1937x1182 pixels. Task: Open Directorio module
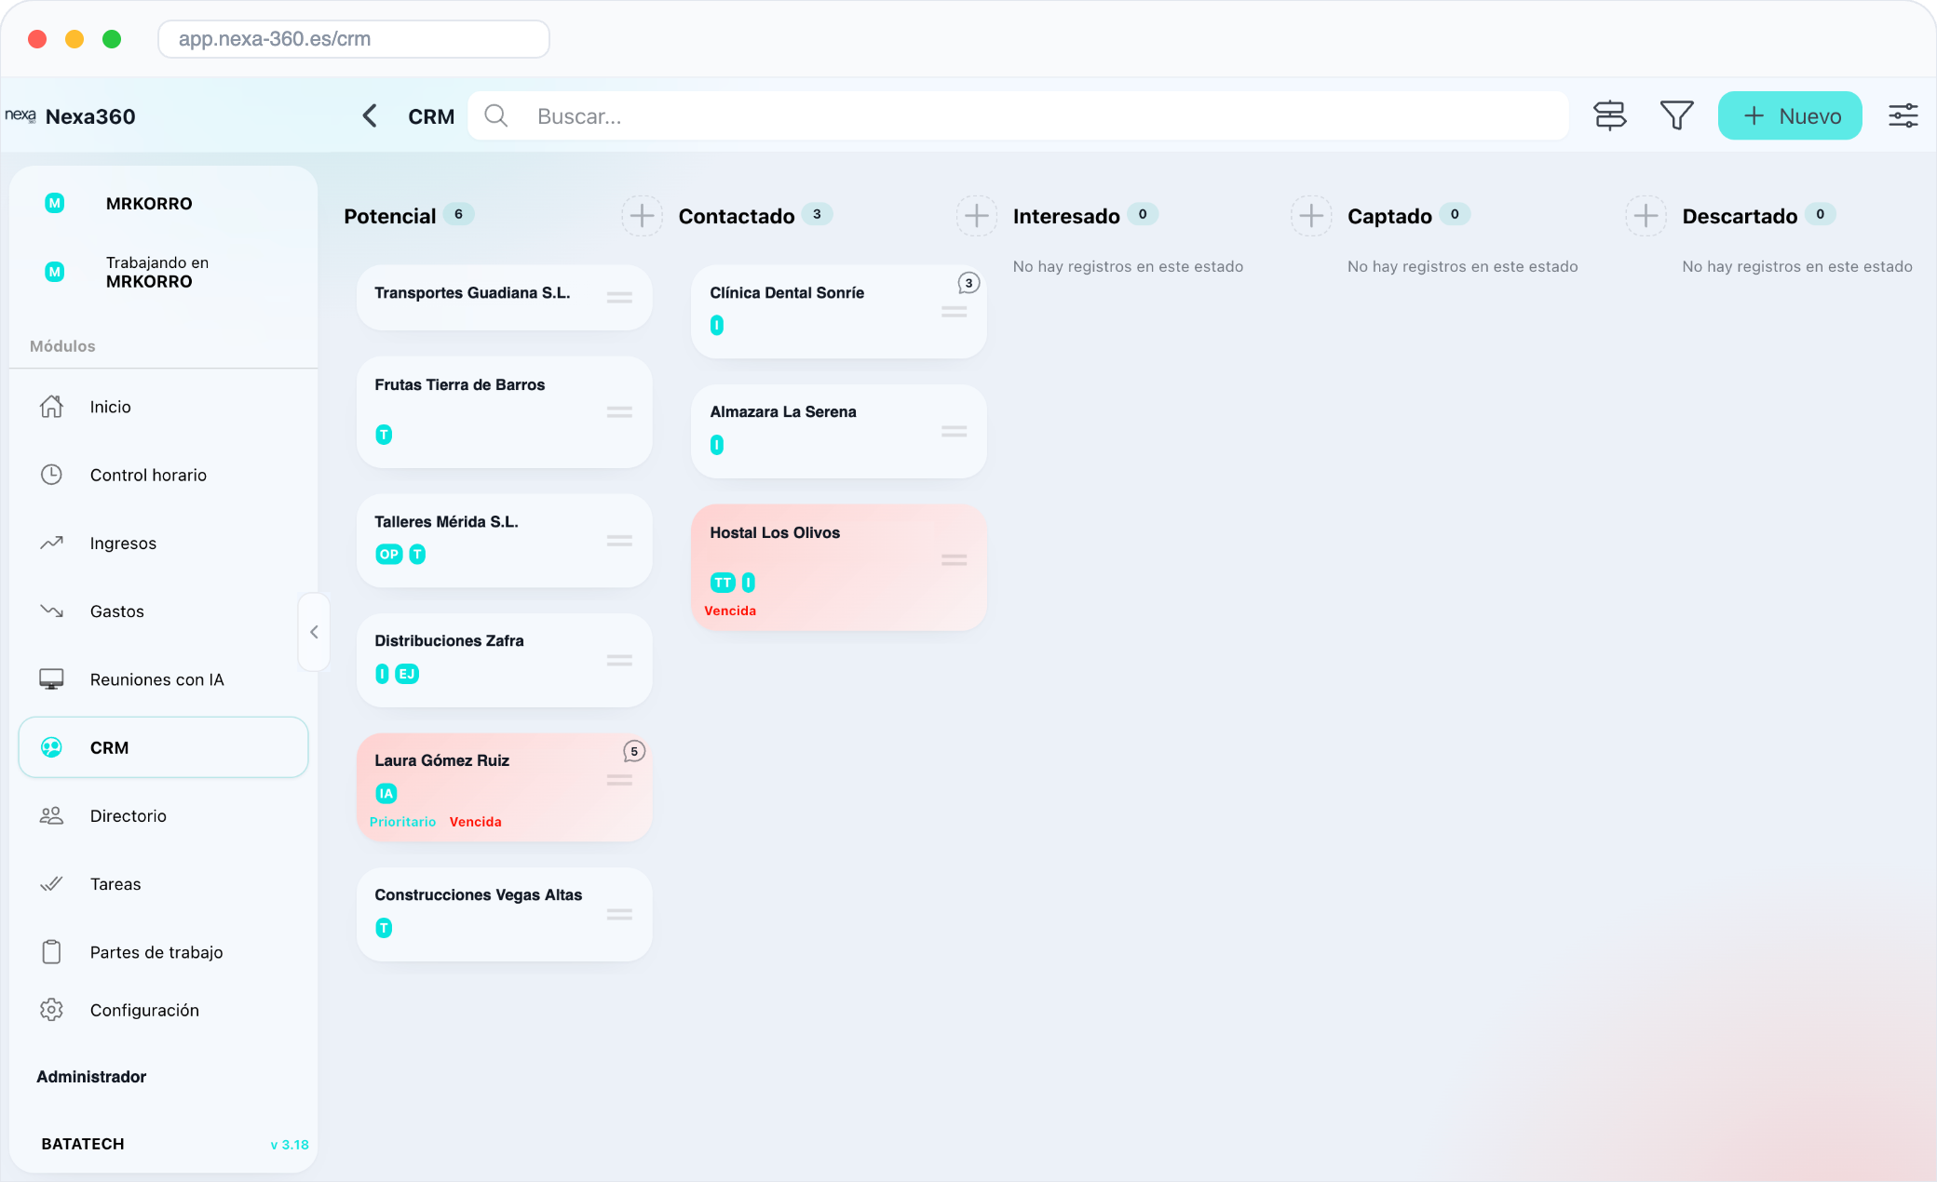163,815
